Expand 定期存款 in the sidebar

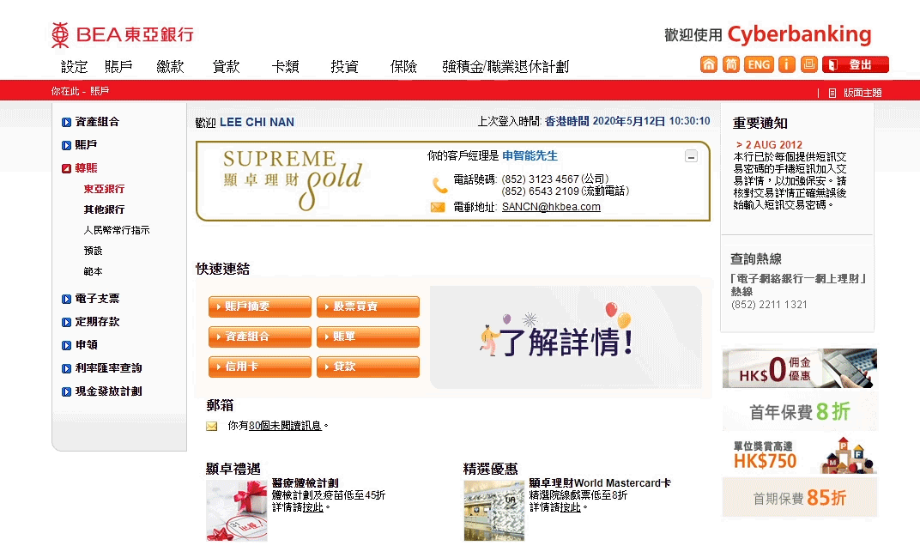pyautogui.click(x=91, y=322)
